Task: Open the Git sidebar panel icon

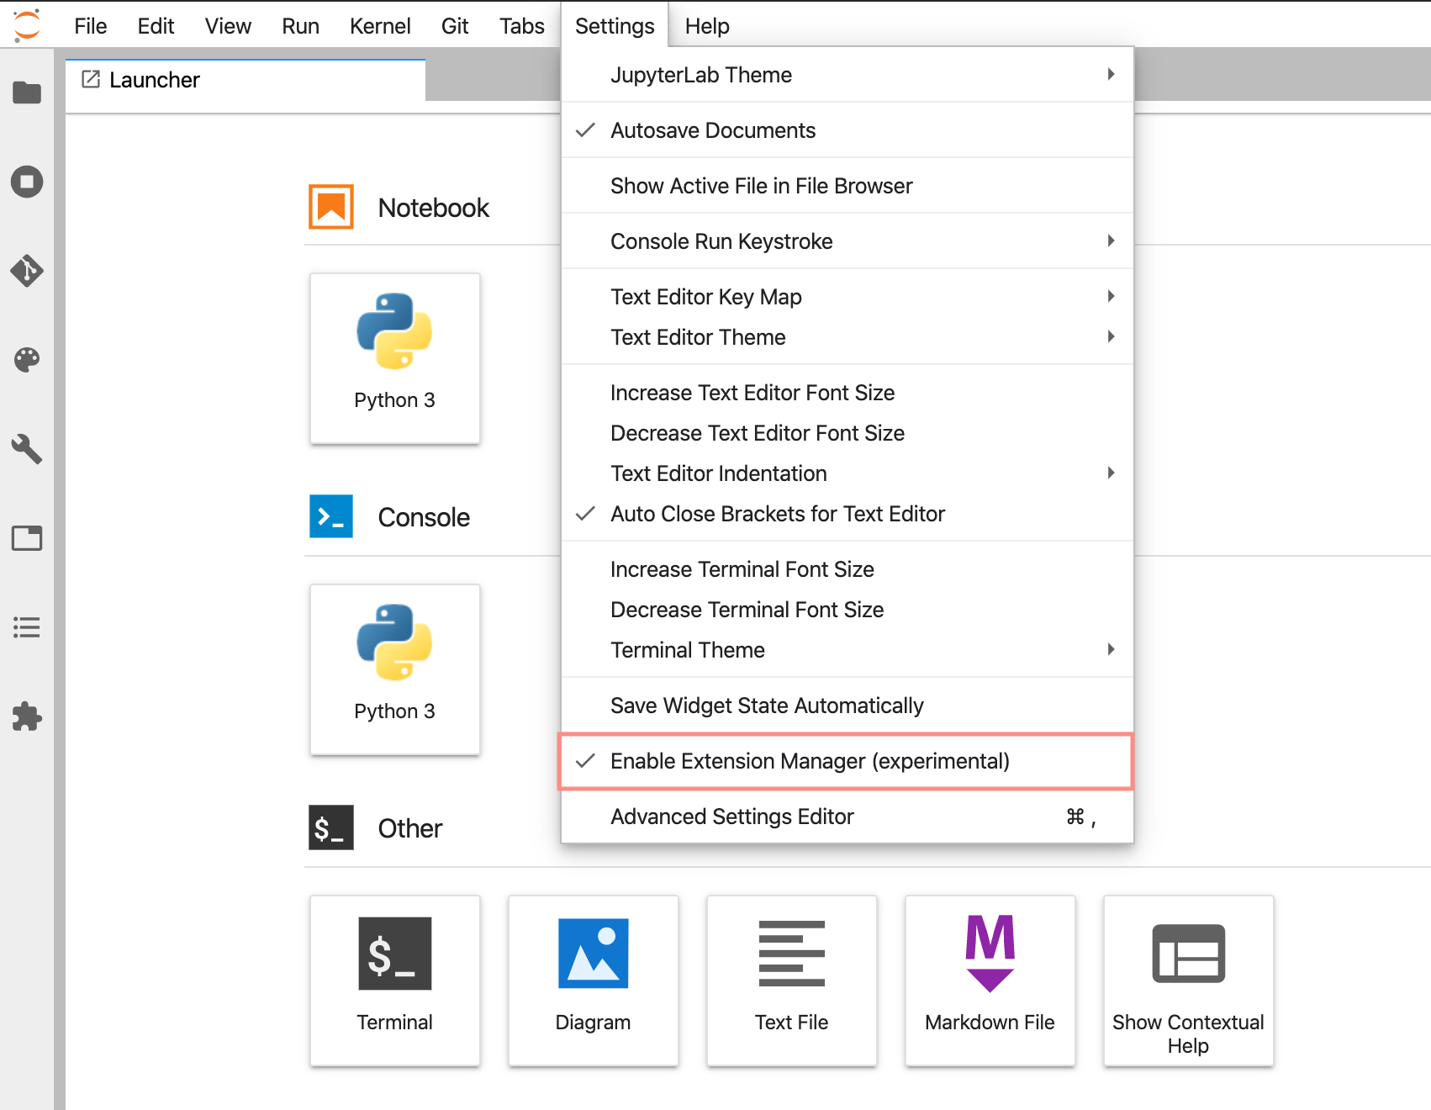Action: tap(27, 271)
